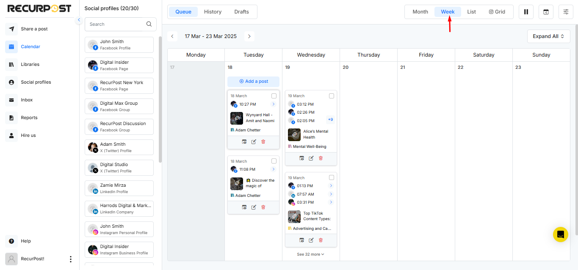This screenshot has width=578, height=270.
Task: Click the profiles list scrollbar
Action: tap(160, 99)
